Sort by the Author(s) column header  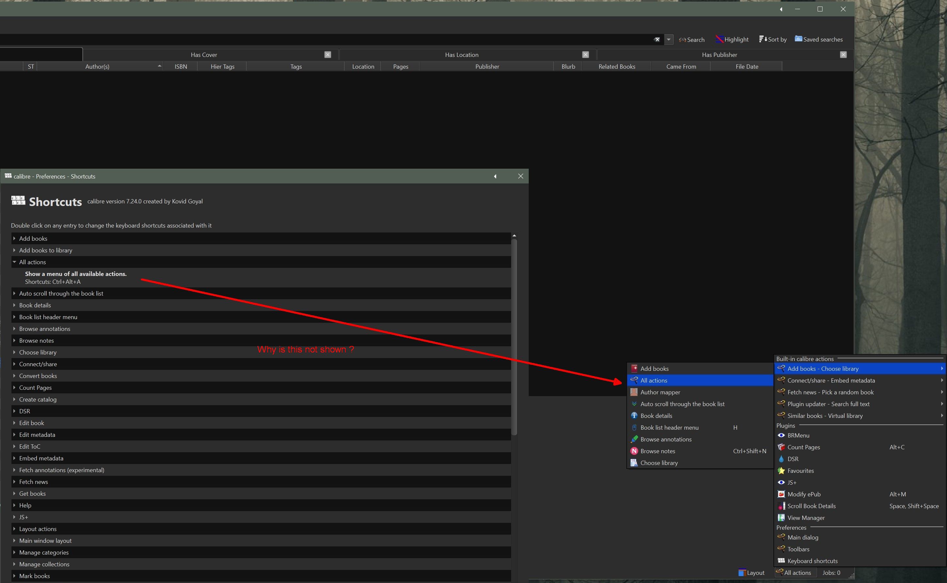tap(97, 66)
